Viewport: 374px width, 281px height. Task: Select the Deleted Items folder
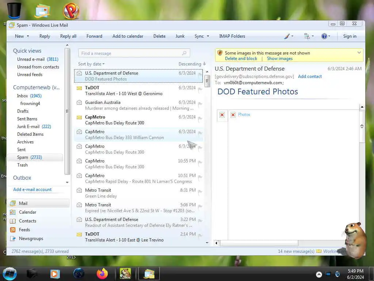pyautogui.click(x=30, y=134)
